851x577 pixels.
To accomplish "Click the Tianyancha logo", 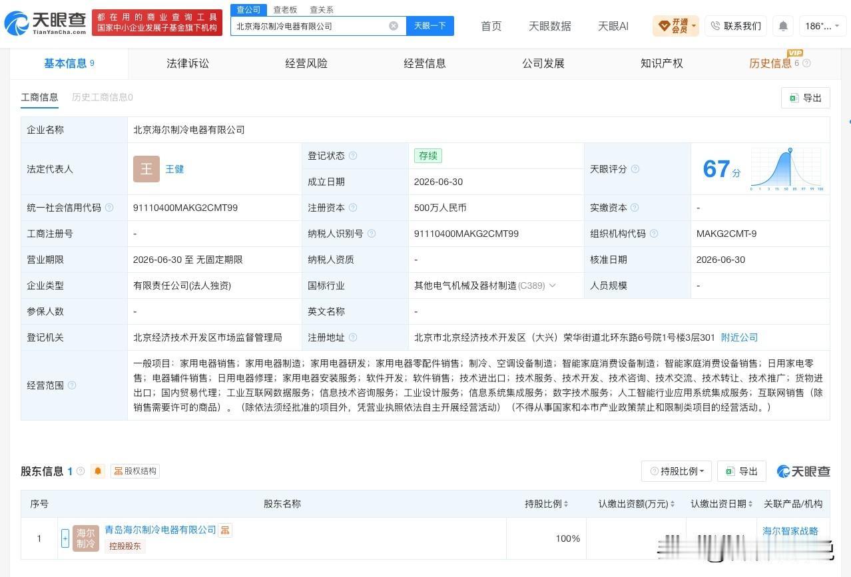I will point(45,23).
